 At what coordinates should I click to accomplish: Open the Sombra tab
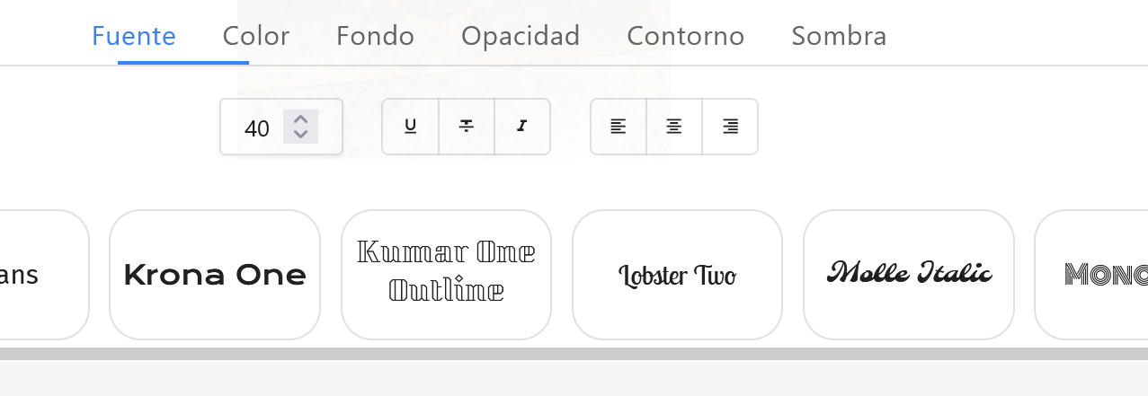pyautogui.click(x=839, y=36)
